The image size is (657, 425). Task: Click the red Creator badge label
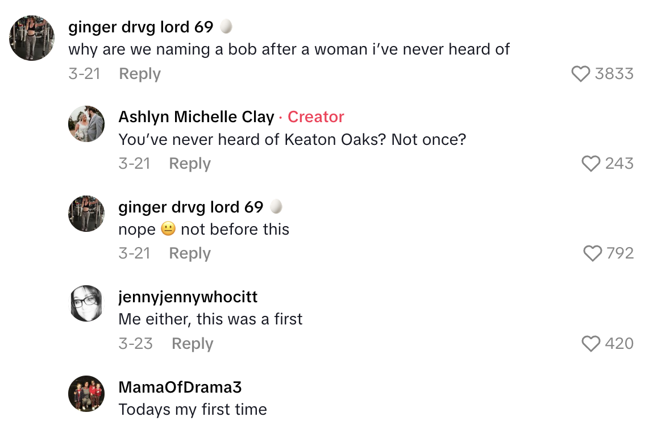click(x=316, y=117)
